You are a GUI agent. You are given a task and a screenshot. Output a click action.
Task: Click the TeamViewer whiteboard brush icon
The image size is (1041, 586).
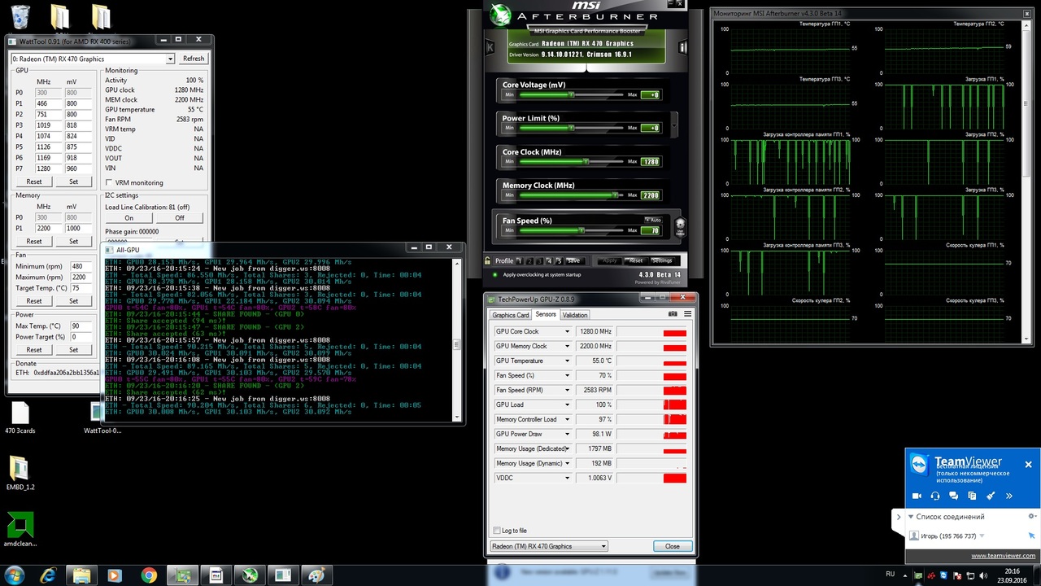[991, 496]
